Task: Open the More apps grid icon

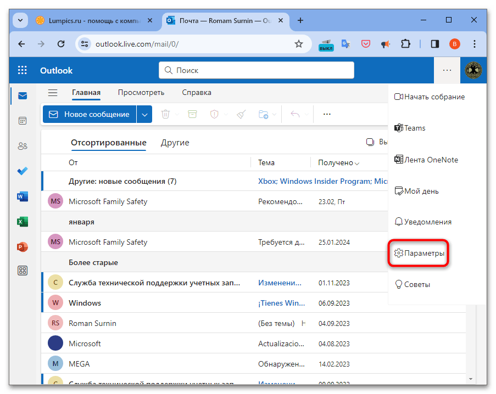Action: (23, 271)
